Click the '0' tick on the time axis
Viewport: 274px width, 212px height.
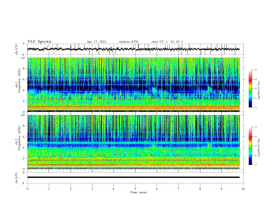tap(27, 189)
